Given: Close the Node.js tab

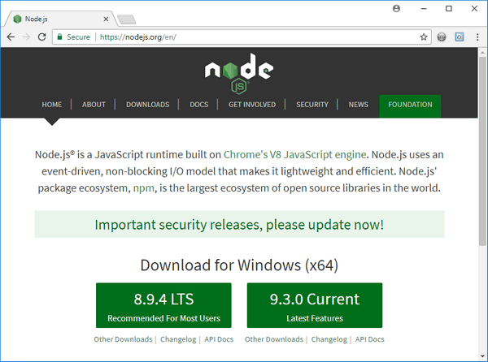Looking at the screenshot, I should [x=106, y=19].
